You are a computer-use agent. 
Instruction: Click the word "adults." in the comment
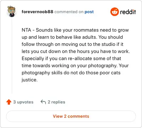tap(90, 37)
